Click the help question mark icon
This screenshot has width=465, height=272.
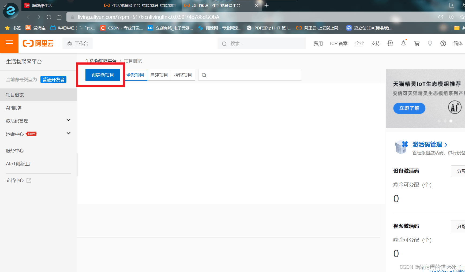[443, 43]
